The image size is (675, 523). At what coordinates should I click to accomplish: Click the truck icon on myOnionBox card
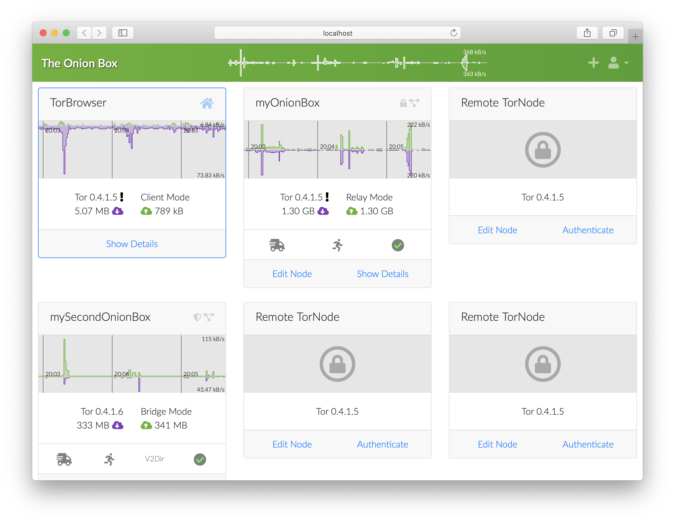click(277, 245)
